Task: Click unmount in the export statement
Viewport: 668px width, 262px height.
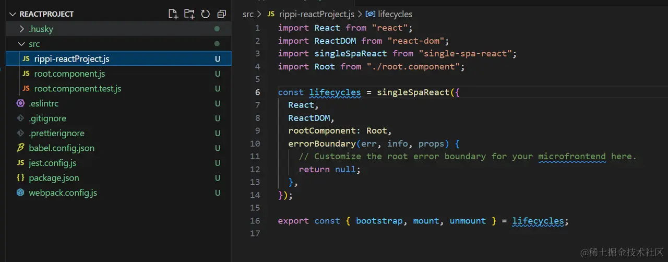Action: pos(468,221)
